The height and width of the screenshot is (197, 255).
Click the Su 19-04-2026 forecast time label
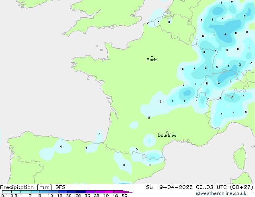[x=169, y=187]
